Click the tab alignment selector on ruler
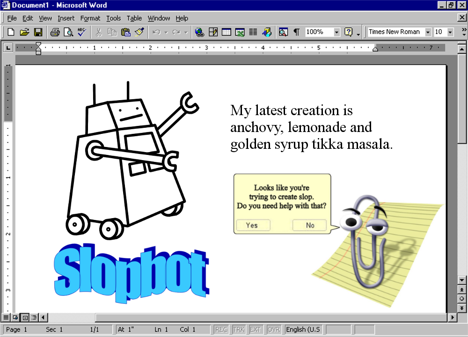 click(8, 47)
